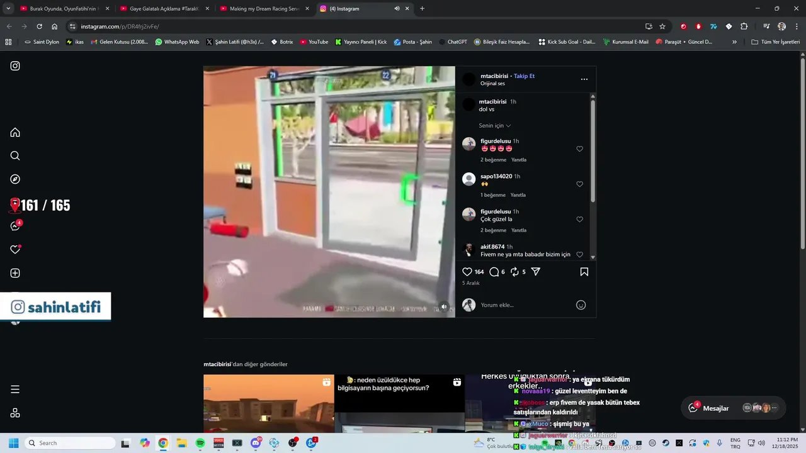Click the Windows taskbar Search box
This screenshot has height=453, width=806.
pyautogui.click(x=70, y=443)
